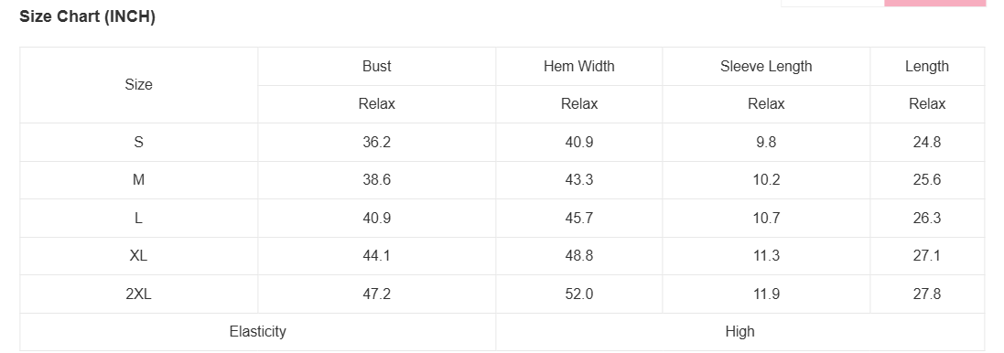Click the Elasticity label cell

[x=257, y=331]
